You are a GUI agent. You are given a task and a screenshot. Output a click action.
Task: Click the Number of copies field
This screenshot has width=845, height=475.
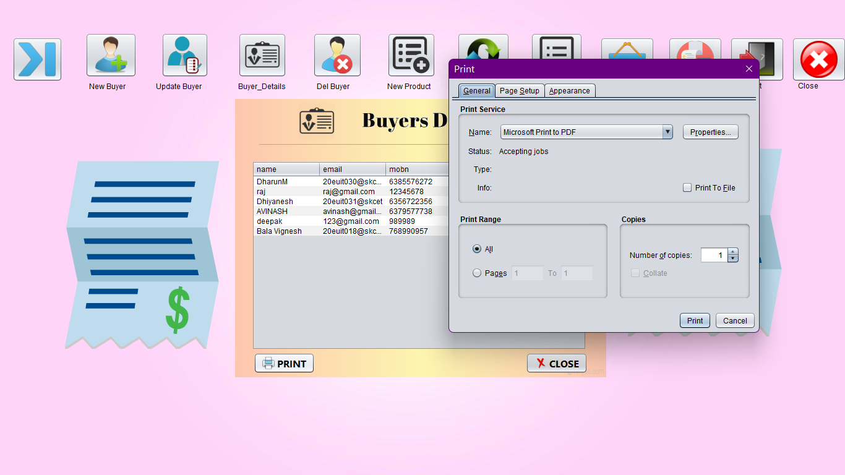(714, 255)
